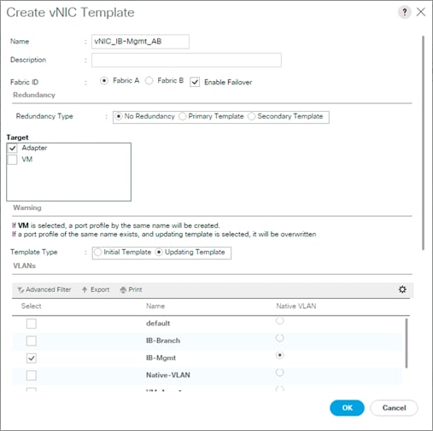Click the Export arrow icon

pos(85,289)
